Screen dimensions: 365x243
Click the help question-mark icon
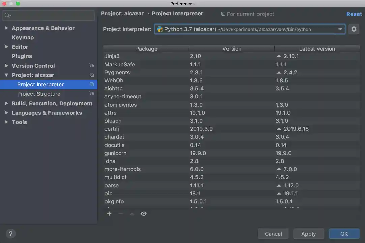[10, 234]
